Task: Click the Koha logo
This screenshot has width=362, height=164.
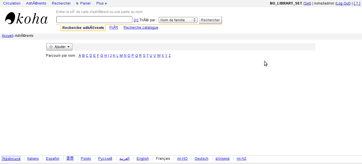Action: tap(26, 19)
